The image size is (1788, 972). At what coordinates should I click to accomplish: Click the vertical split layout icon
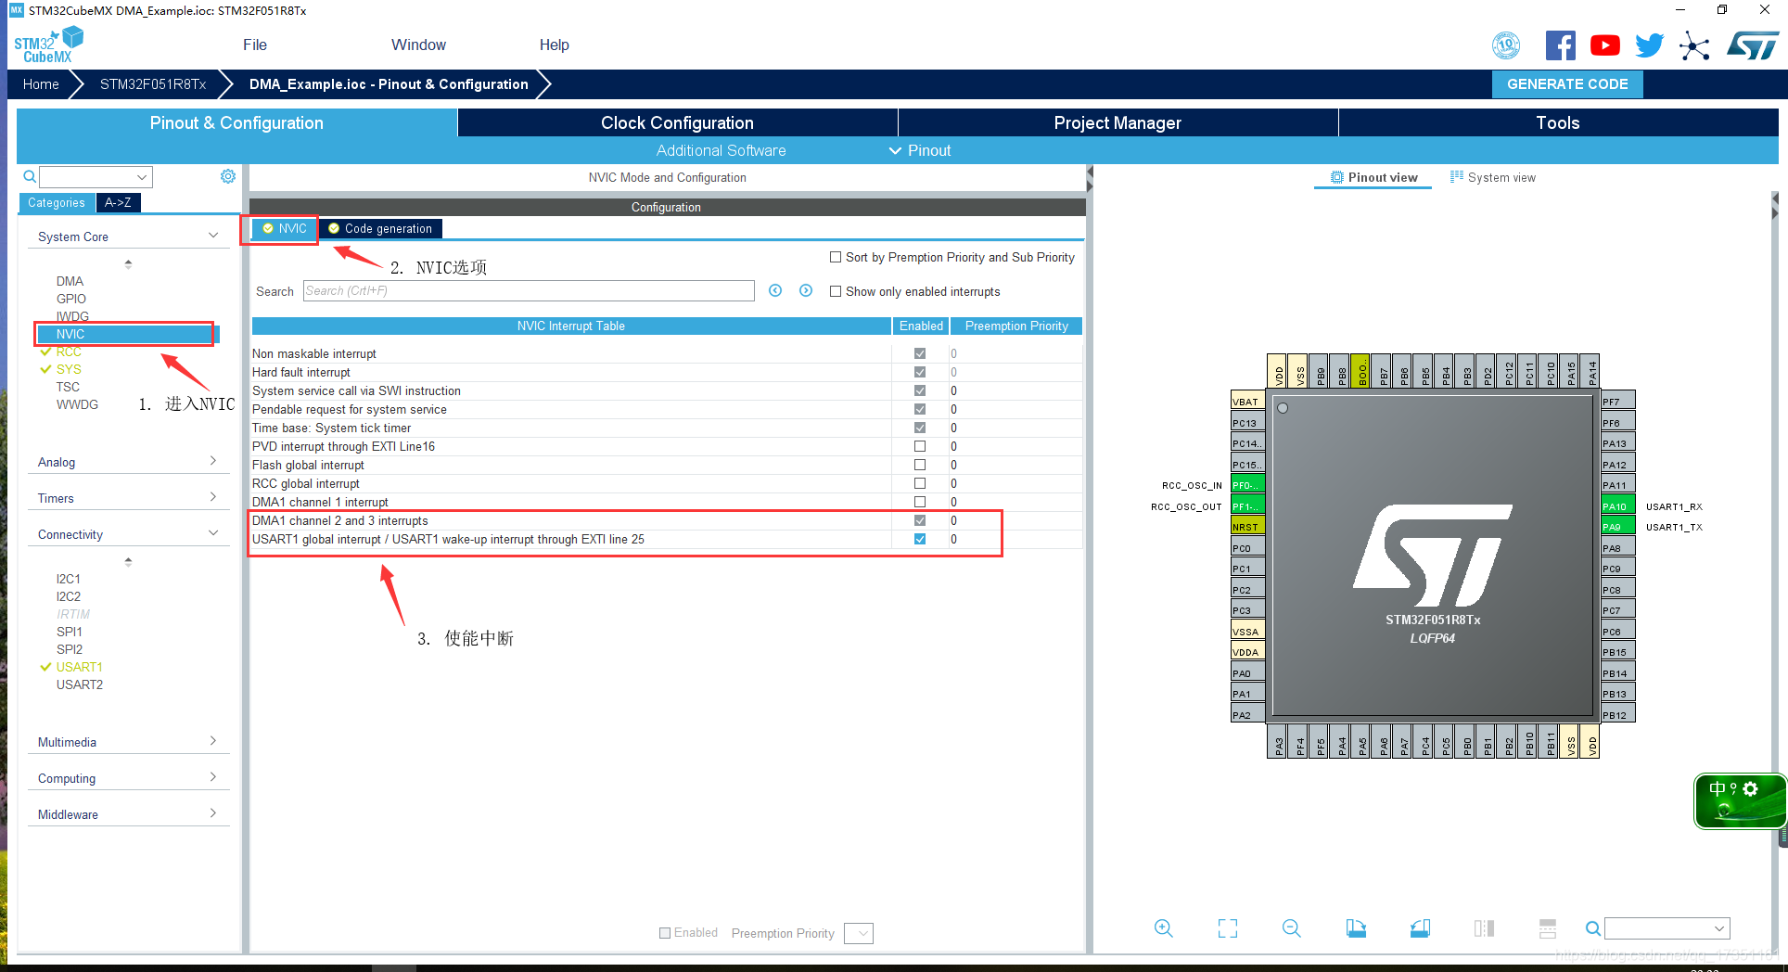click(x=1484, y=928)
